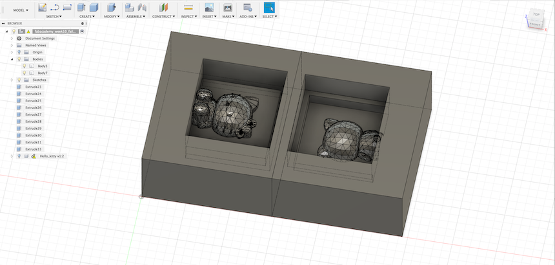Select Extrude30 in the browser
This screenshot has width=555, height=265.
point(34,136)
